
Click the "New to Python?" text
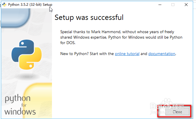[x=73, y=54]
